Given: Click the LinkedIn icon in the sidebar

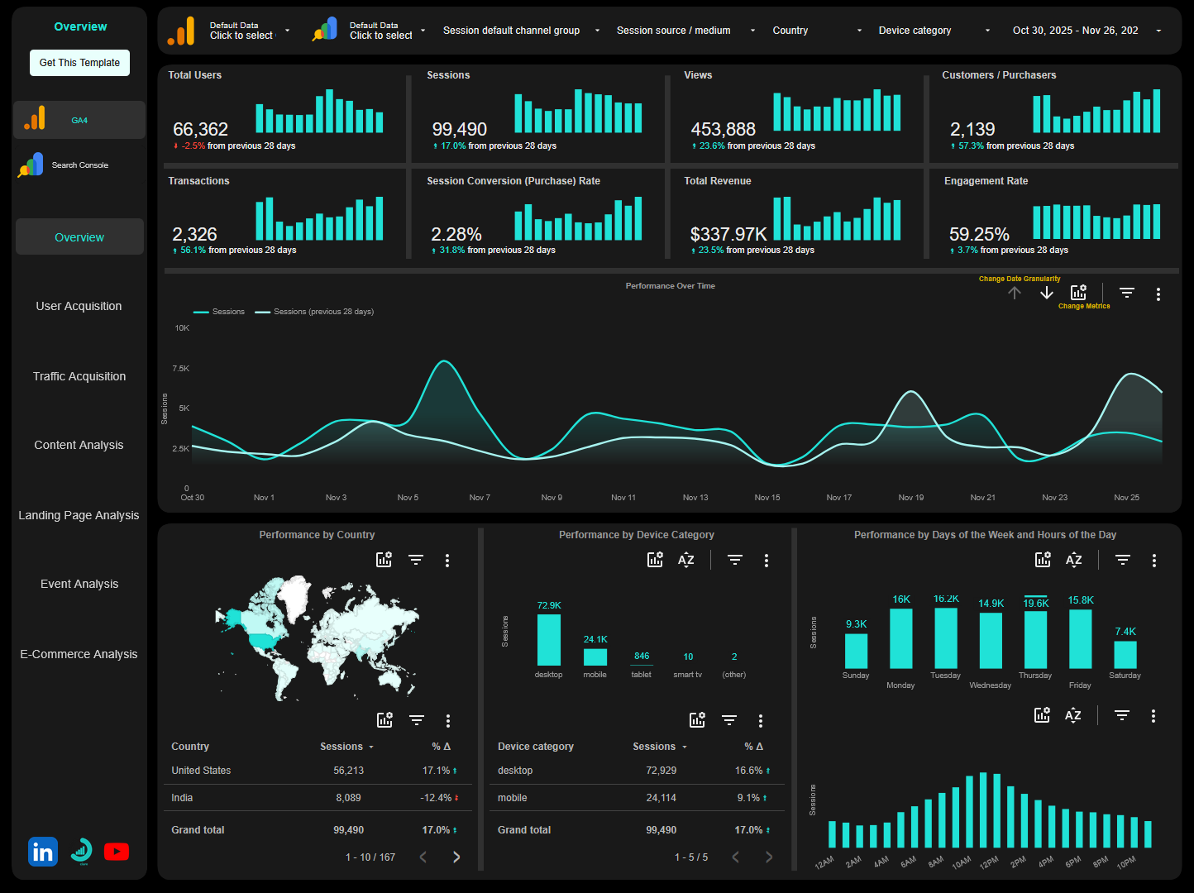Looking at the screenshot, I should click(42, 851).
